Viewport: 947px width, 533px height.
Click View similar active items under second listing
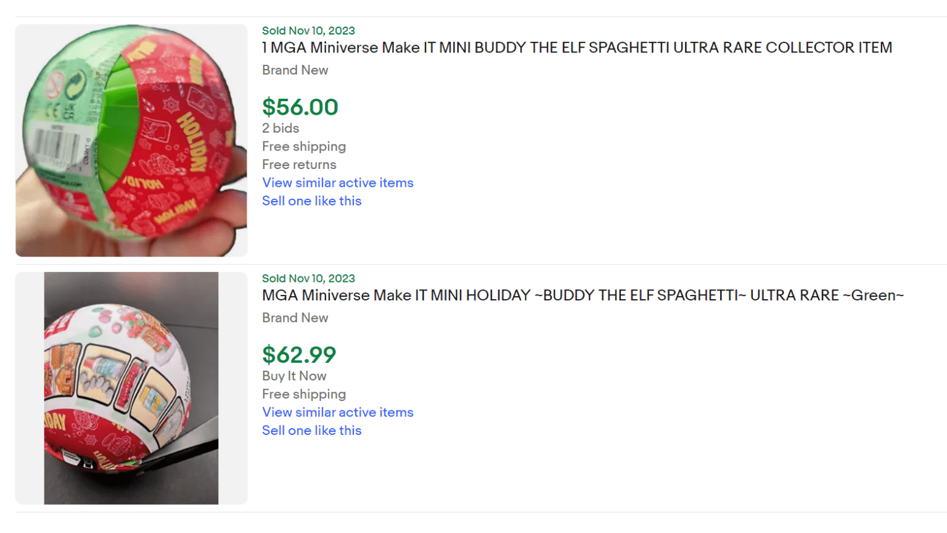pos(337,412)
